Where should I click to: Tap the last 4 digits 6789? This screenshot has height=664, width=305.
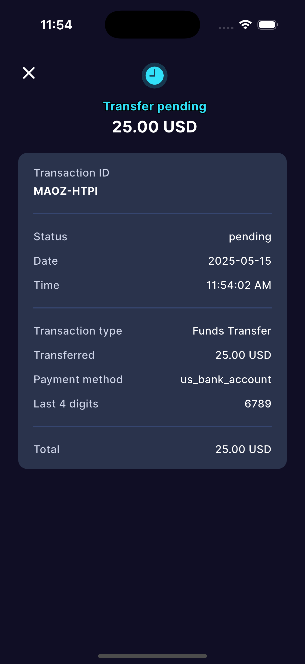[258, 404]
